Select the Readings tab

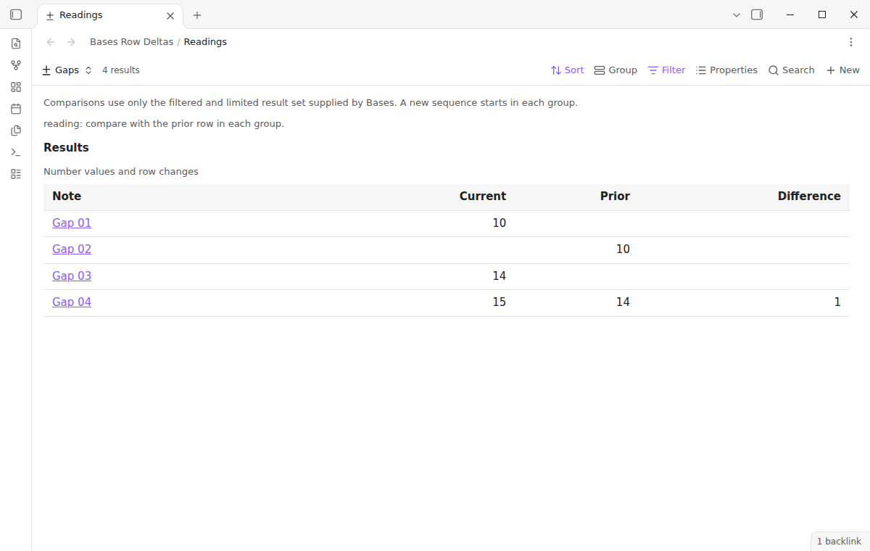[110, 15]
